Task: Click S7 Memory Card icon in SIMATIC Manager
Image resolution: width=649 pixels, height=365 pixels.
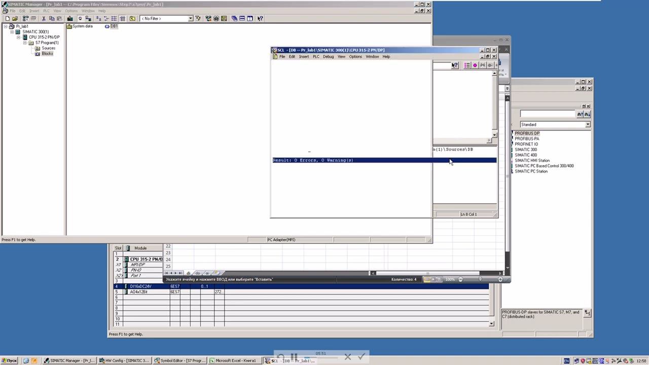Action: tap(33, 18)
